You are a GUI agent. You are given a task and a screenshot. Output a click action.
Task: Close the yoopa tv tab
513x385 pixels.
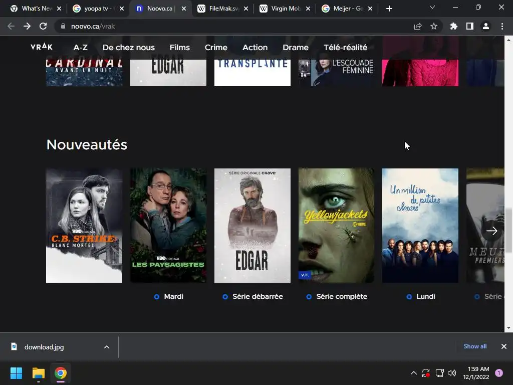tap(122, 9)
